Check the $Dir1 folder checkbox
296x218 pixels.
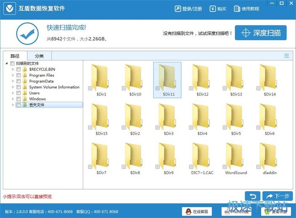(90, 88)
